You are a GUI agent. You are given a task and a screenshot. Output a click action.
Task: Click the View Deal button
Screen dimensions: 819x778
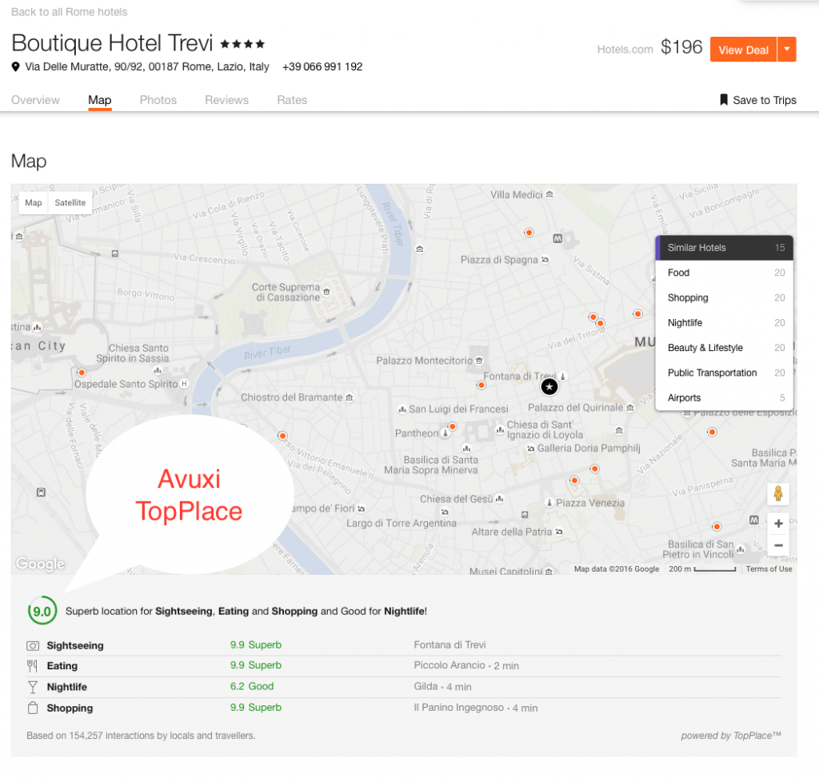click(743, 50)
